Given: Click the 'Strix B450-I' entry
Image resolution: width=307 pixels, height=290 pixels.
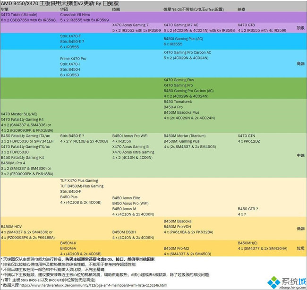Looking at the screenshot, I should tap(70, 69).
